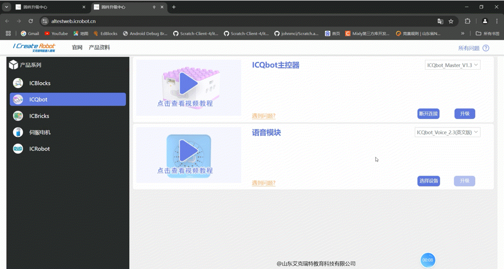Image resolution: width=504 pixels, height=269 pixels.
Task: Close the active 固件升级中心 tab
Action: 162,7
